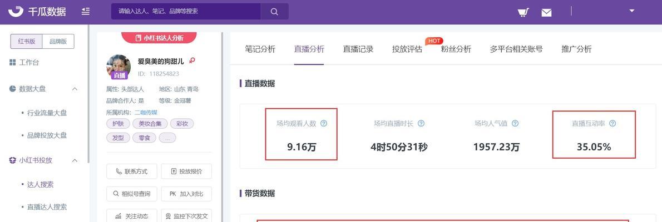
Task: Click the 35.05% interaction rate value
Action: [594, 147]
